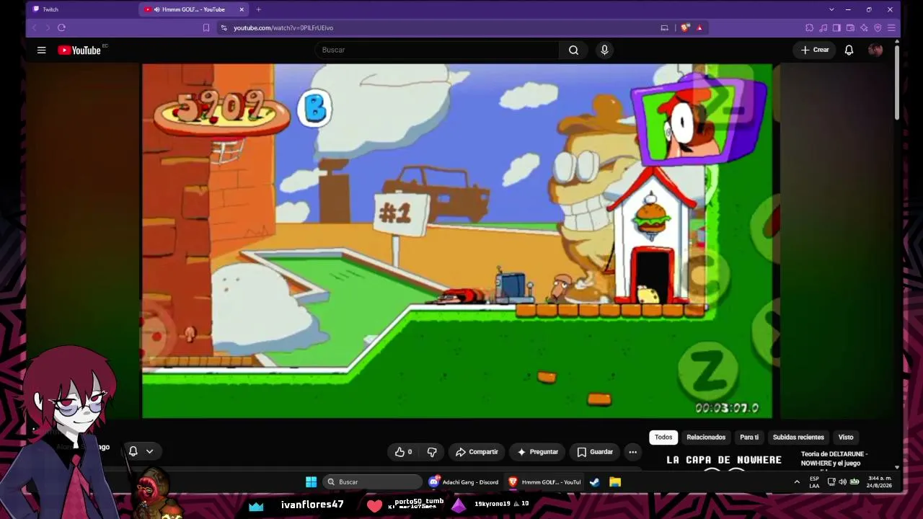The width and height of the screenshot is (923, 519).
Task: Open a new browser tab
Action: [x=258, y=9]
